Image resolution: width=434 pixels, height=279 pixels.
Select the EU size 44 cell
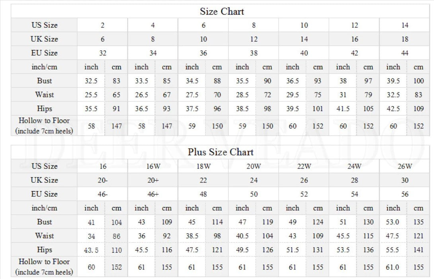click(405, 53)
